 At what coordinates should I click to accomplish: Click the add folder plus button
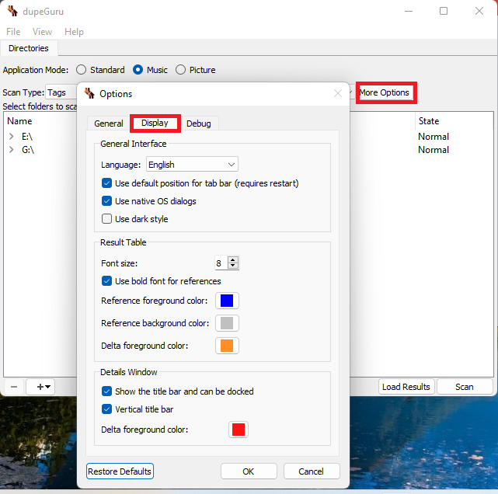click(40, 386)
